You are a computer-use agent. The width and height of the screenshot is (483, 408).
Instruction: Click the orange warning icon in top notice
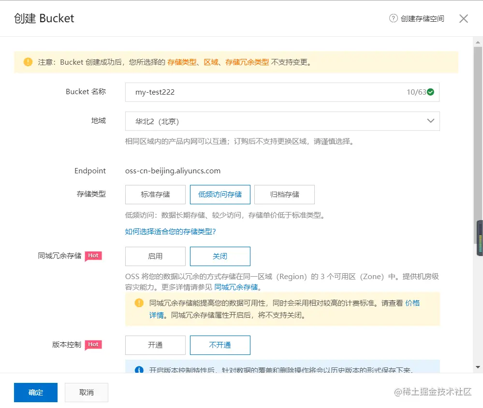(28, 62)
